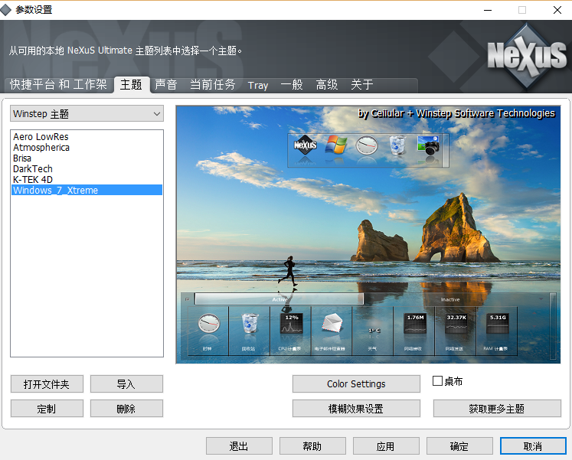
Task: Minimize the 参数设置 window
Action: (x=488, y=10)
